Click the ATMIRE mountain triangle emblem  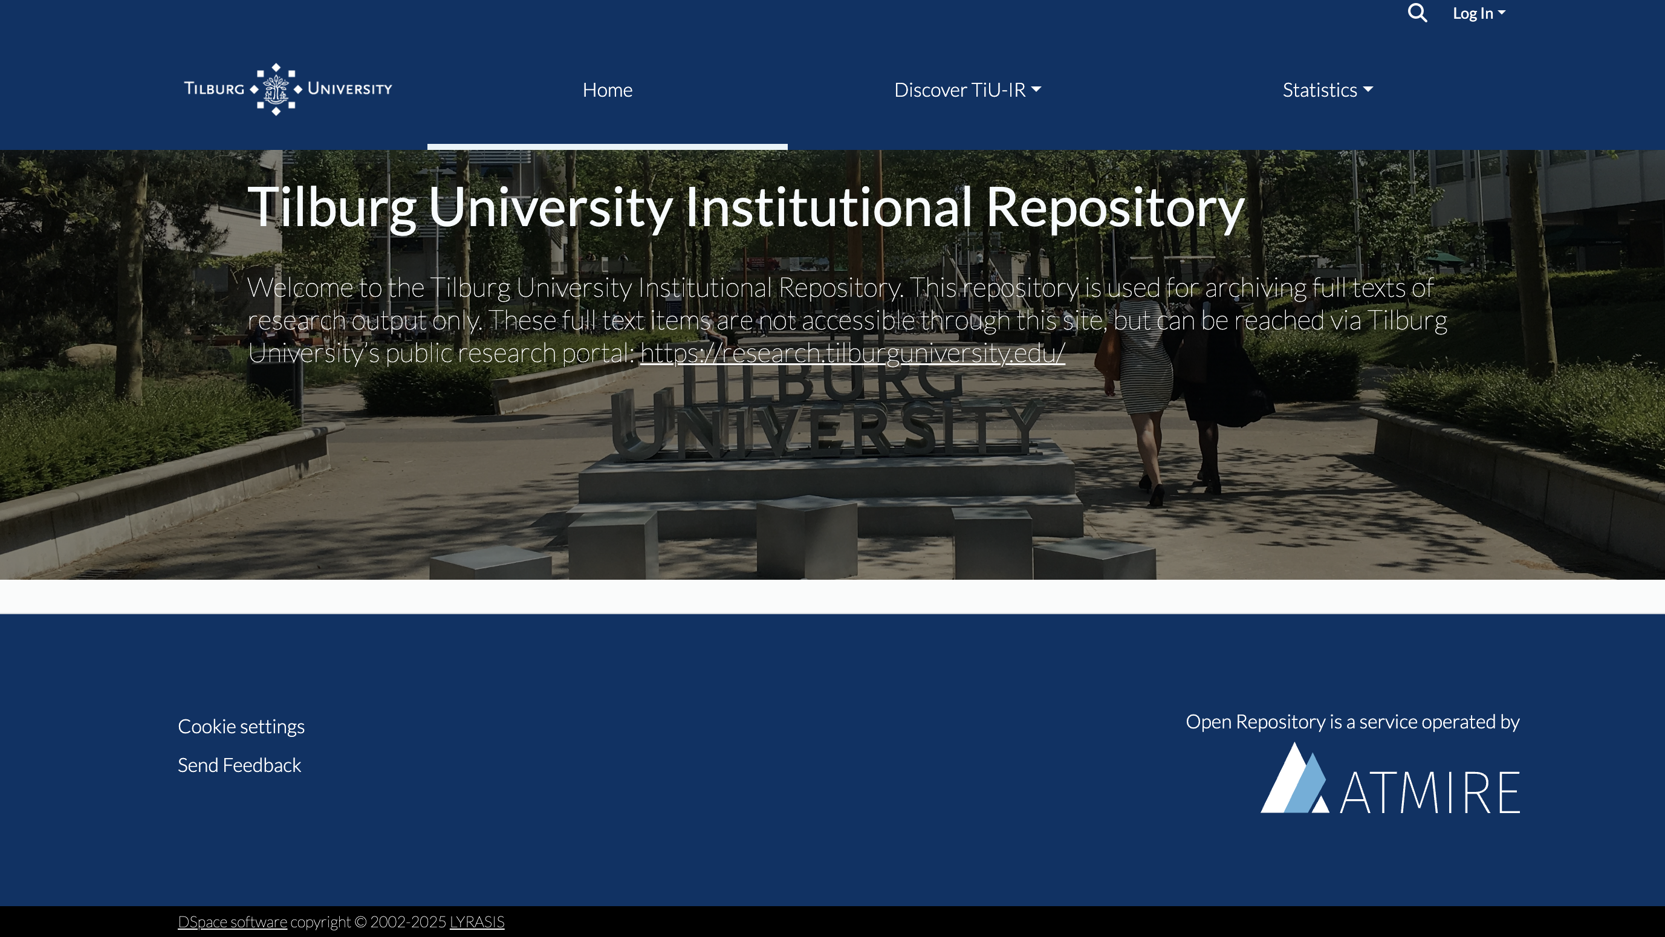point(1294,779)
